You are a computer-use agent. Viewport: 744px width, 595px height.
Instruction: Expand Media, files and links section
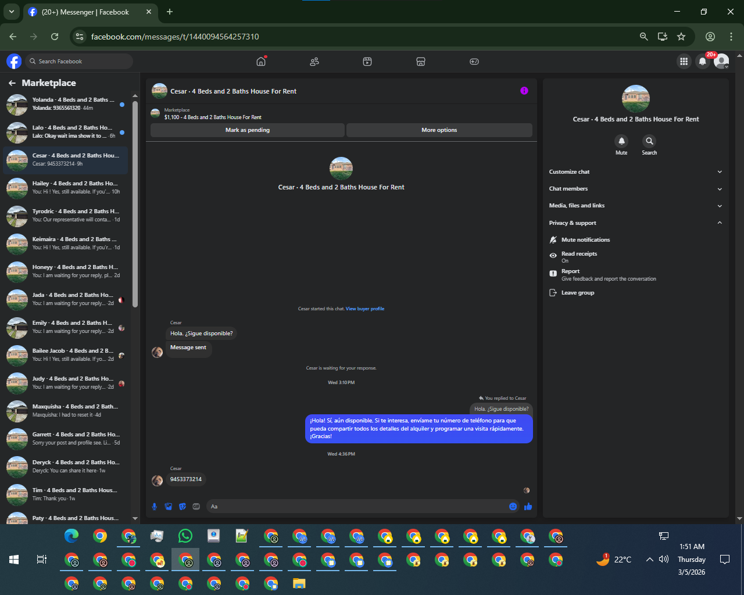click(x=636, y=206)
